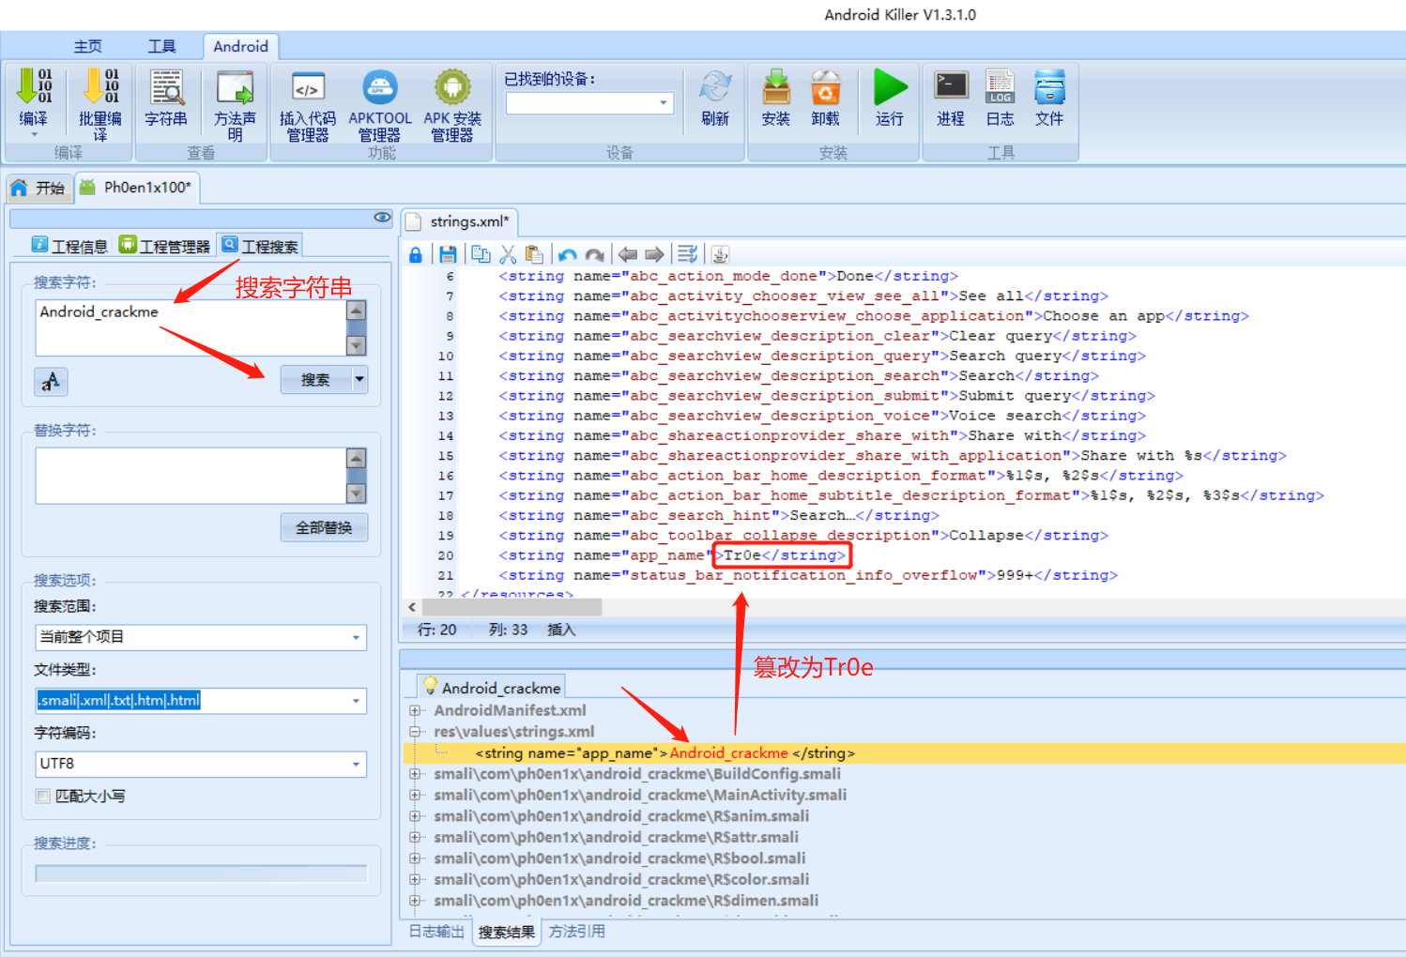Expand the R$color.smali result node

tap(415, 880)
